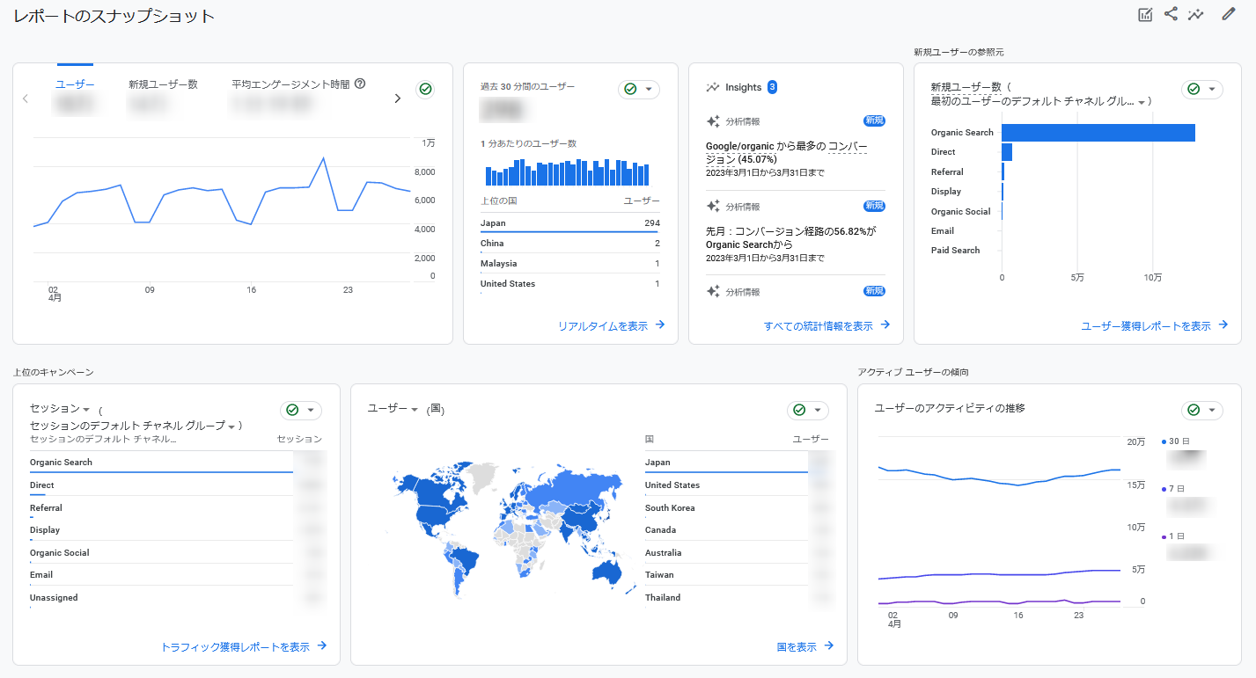Select the 新規ユーザー数 metric tab
Image resolution: width=1256 pixels, height=678 pixels.
[x=163, y=84]
